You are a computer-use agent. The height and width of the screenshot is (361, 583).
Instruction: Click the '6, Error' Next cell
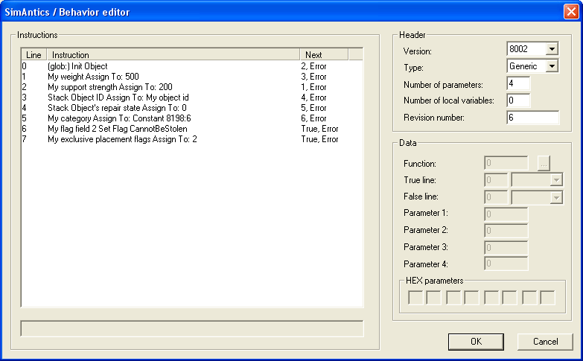click(313, 118)
